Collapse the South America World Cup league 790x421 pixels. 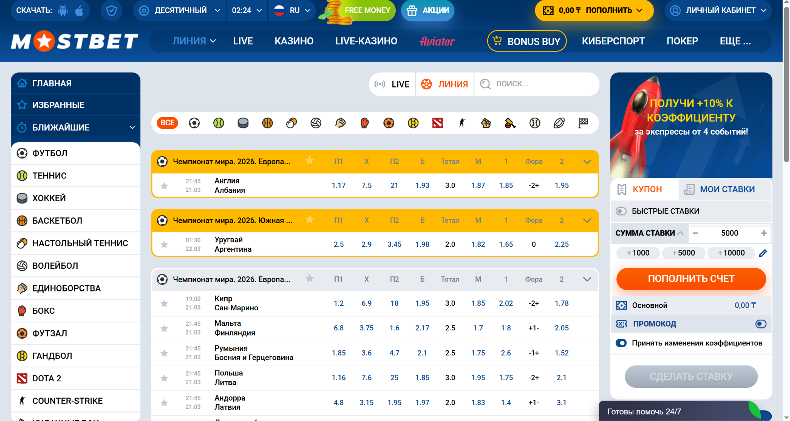click(x=587, y=221)
